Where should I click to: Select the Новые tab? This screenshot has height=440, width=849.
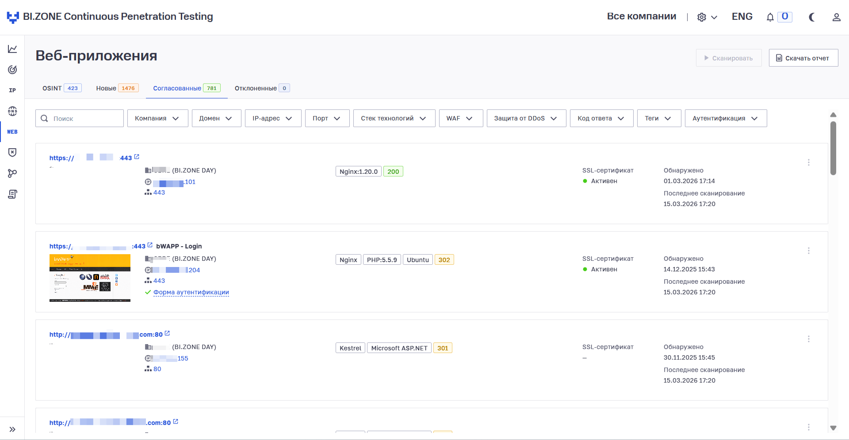tap(117, 88)
